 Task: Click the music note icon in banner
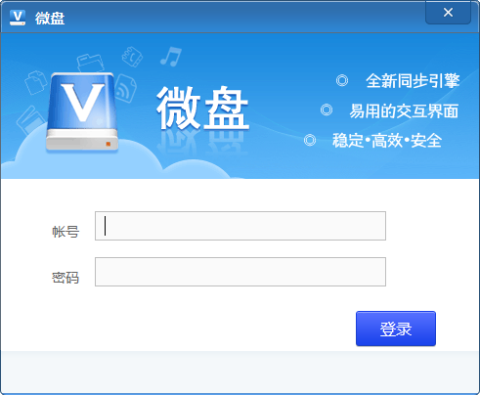tap(171, 57)
